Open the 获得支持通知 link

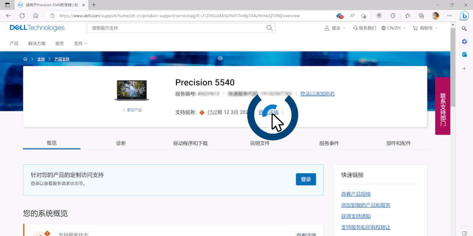click(x=356, y=216)
